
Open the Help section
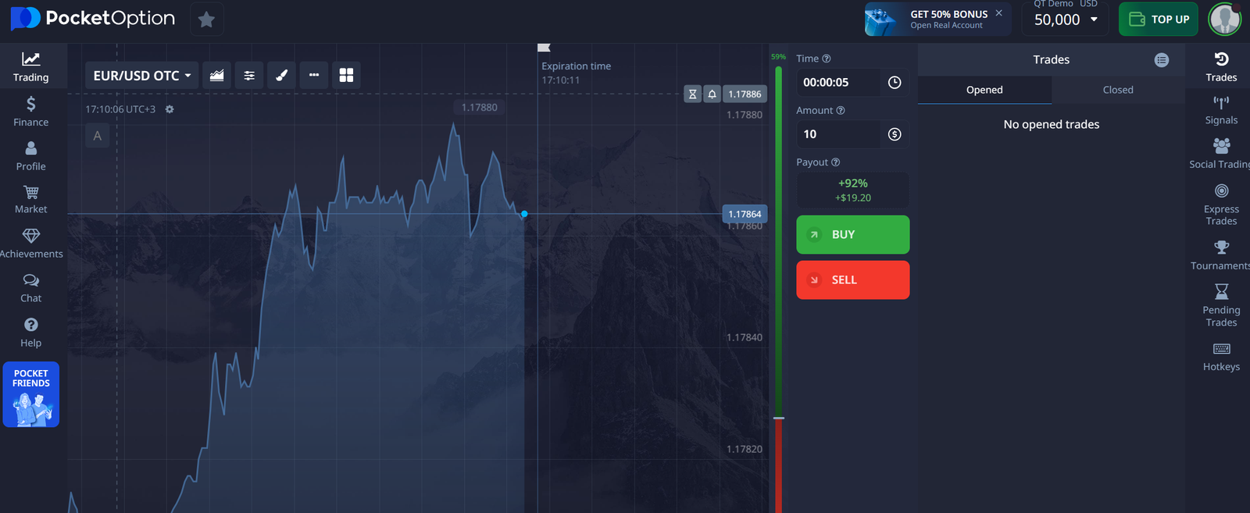[x=31, y=333]
